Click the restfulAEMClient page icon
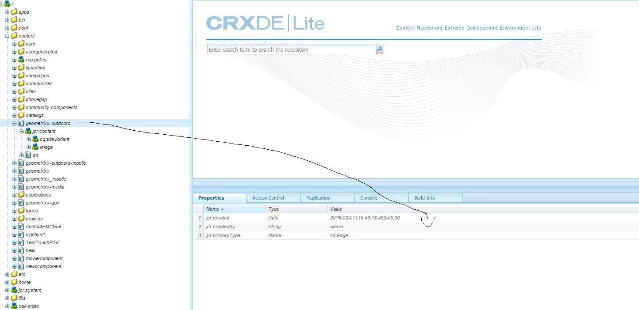The image size is (639, 310). pos(21,227)
